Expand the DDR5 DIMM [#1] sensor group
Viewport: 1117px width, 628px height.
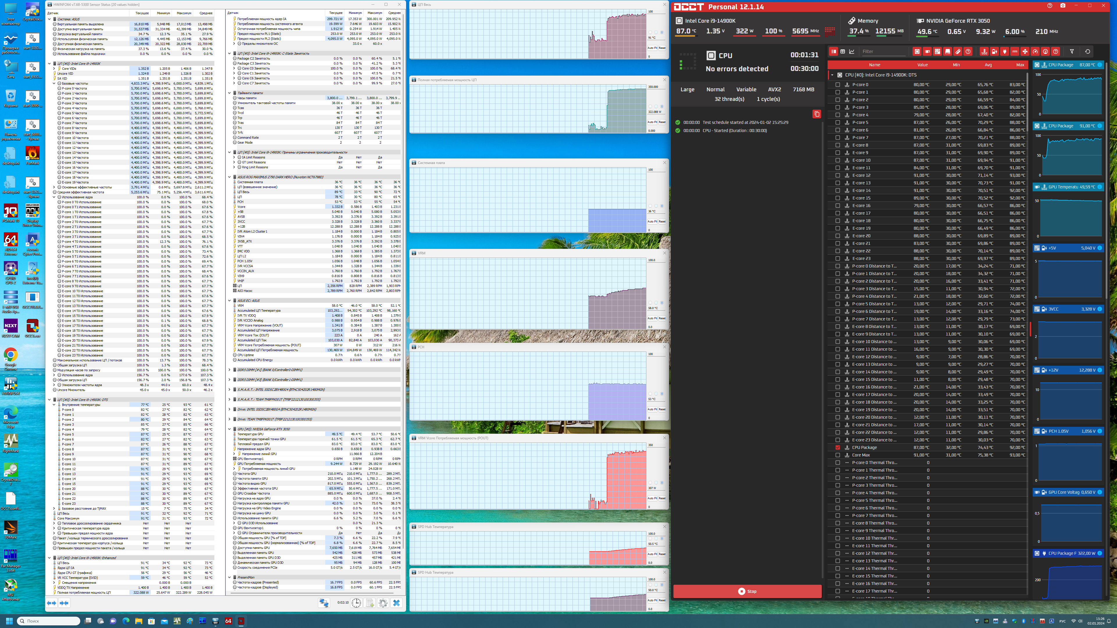coord(230,370)
